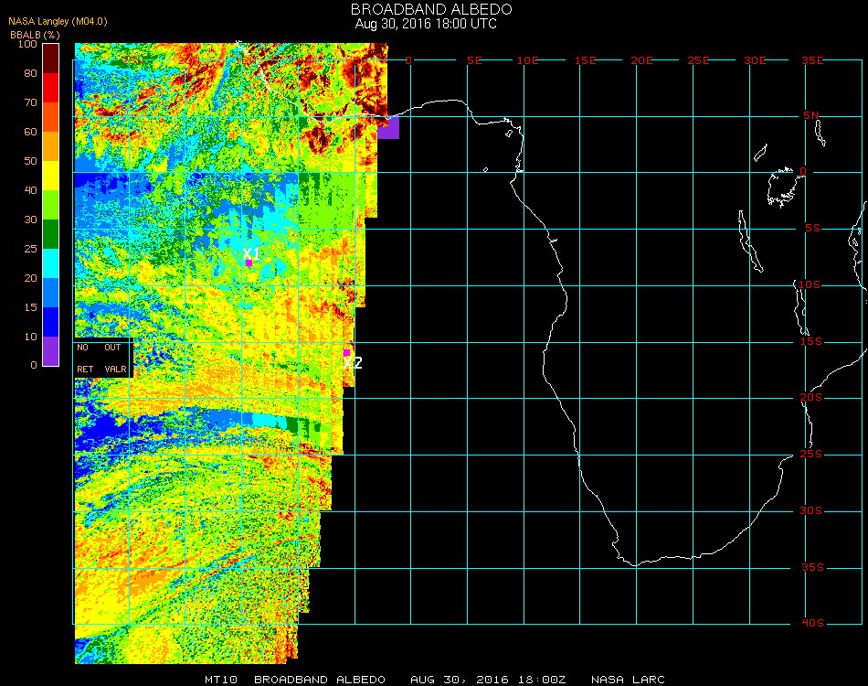Click the 40S latitude label
The height and width of the screenshot is (686, 868).
(x=812, y=624)
